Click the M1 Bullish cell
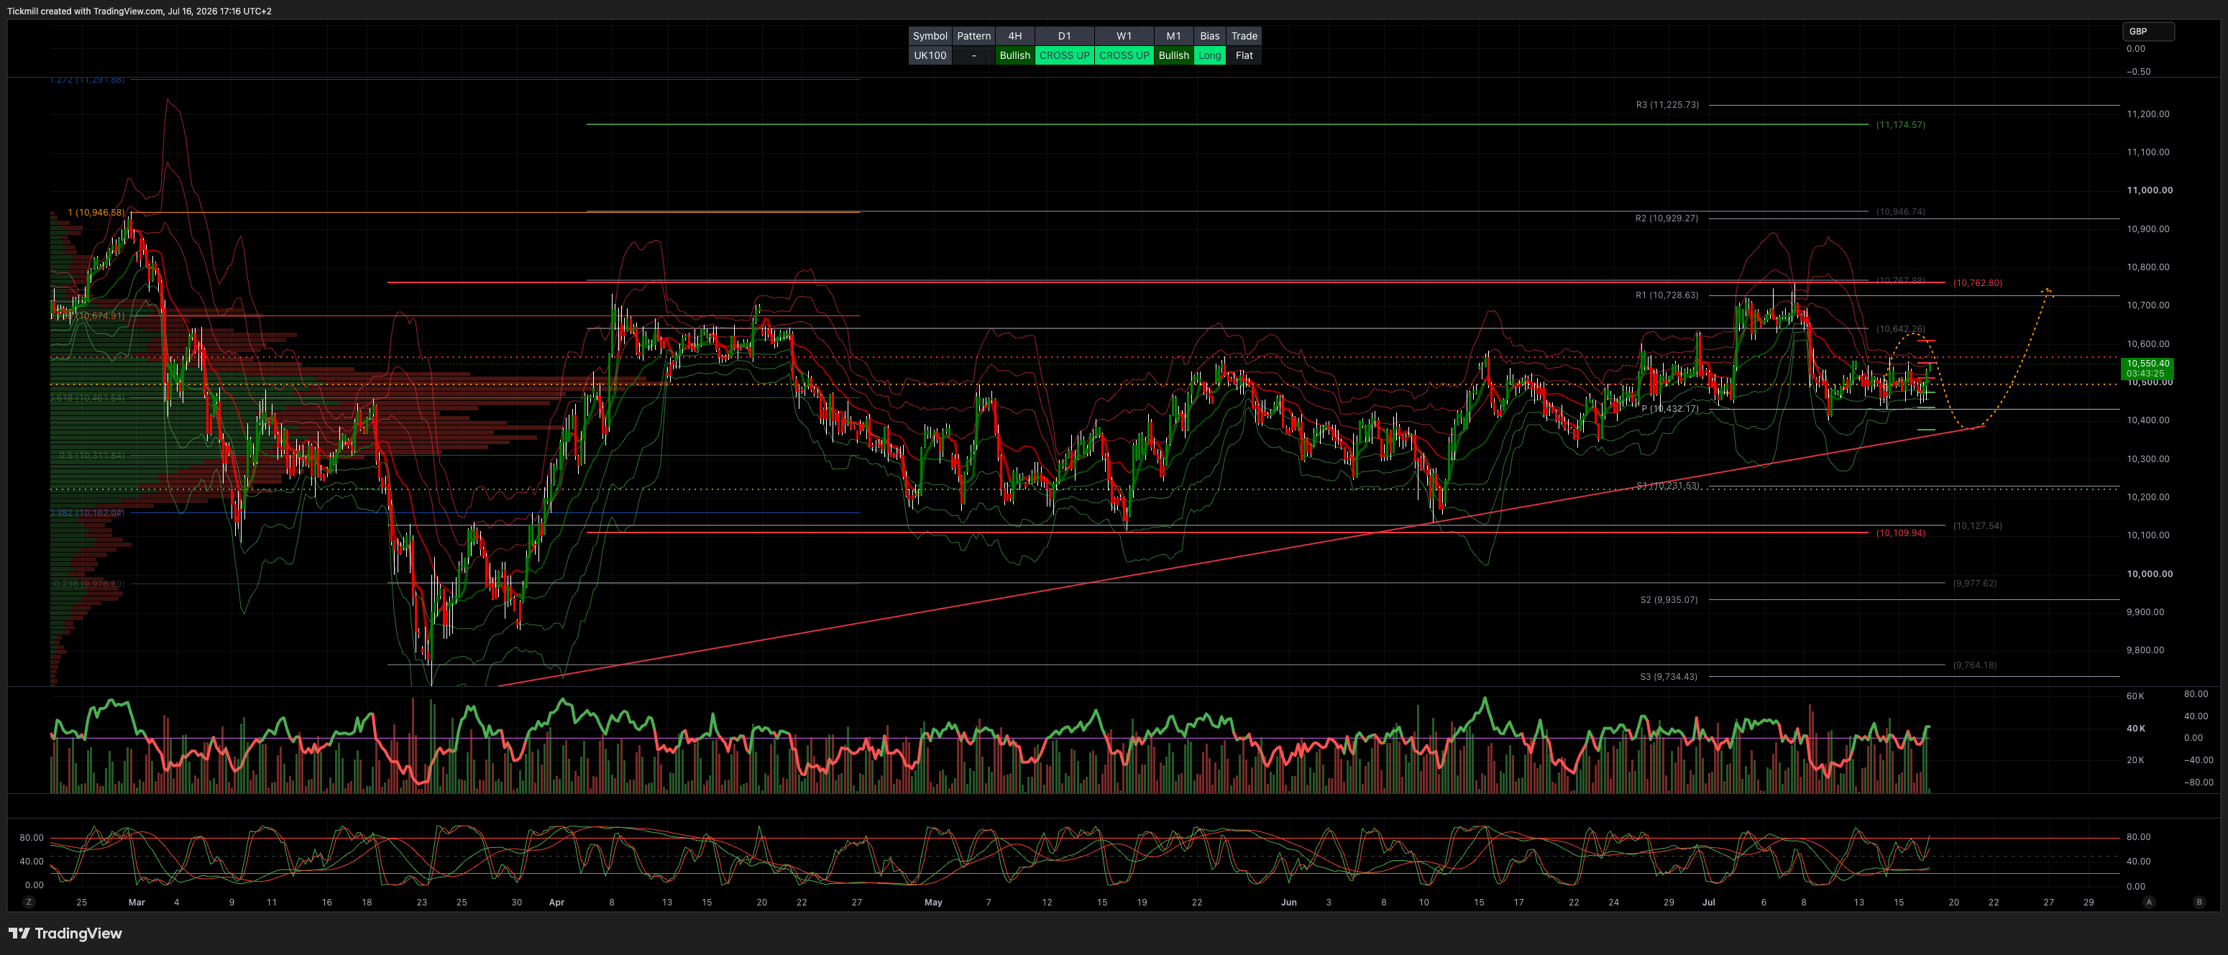 [x=1173, y=55]
